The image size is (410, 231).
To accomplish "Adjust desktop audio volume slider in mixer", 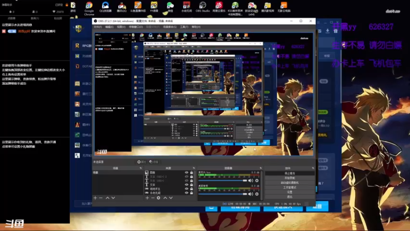I will click(222, 194).
